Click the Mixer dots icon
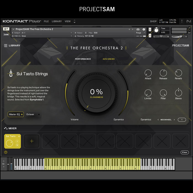193x193 pixels. tap(6, 128)
